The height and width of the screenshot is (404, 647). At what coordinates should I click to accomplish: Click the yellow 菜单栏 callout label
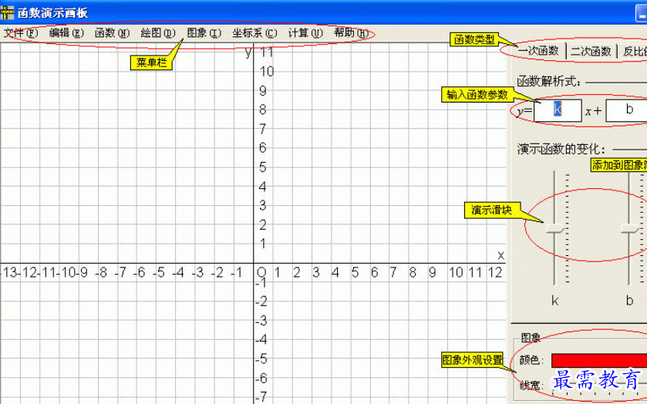click(151, 63)
